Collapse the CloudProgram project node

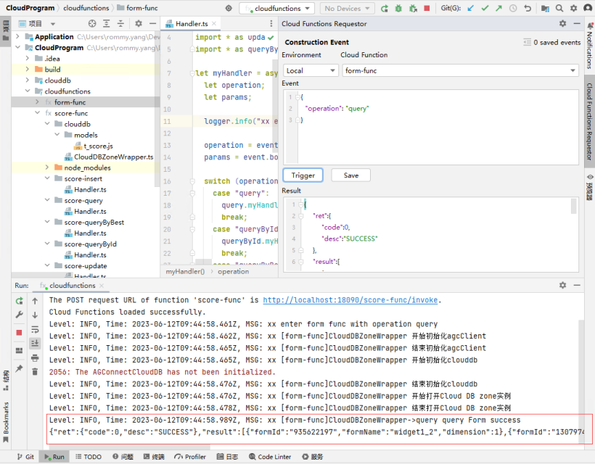17,47
